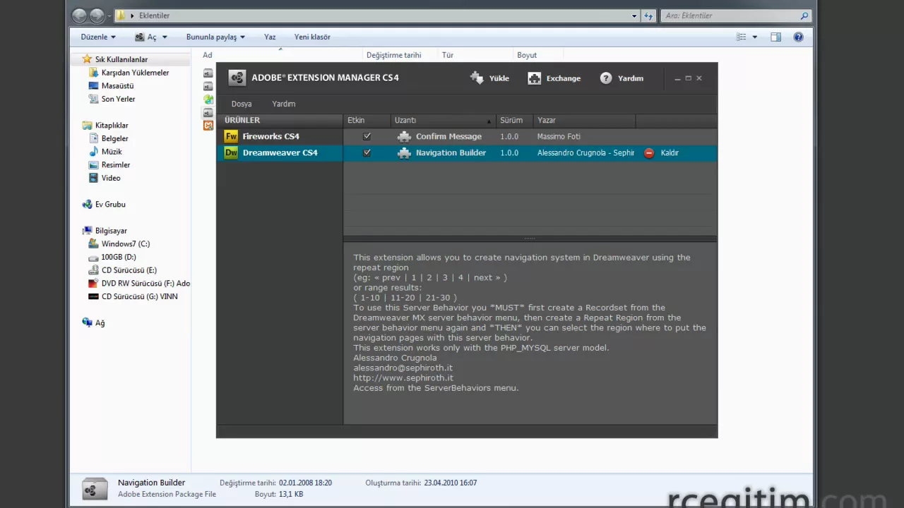This screenshot has height=508, width=904.
Task: Select Dreamweaver CS4 in products list
Action: tap(280, 152)
